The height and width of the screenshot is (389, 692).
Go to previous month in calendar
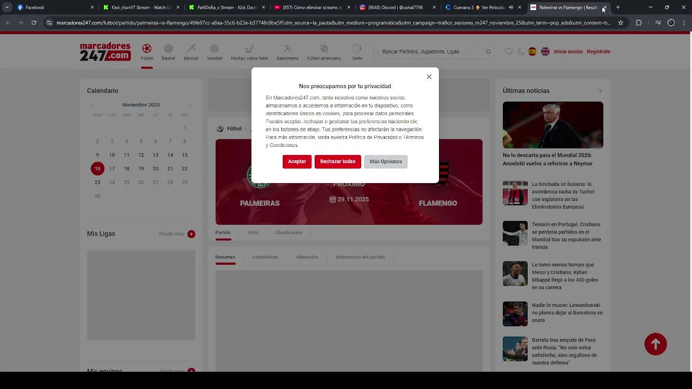point(91,105)
